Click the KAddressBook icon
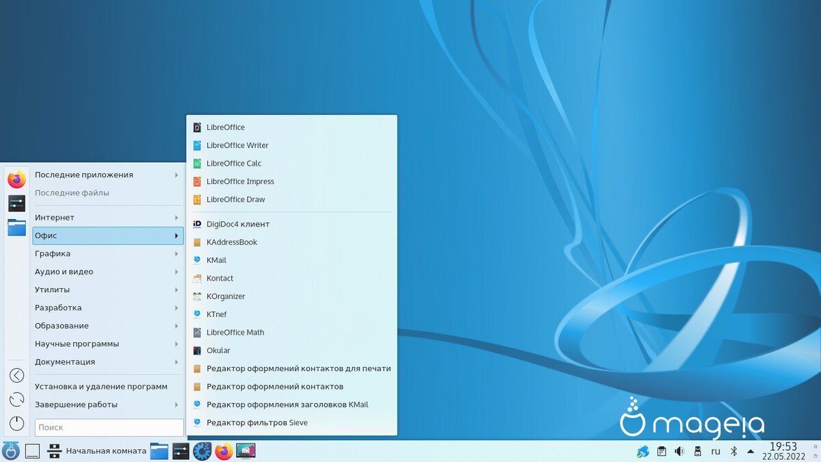The width and height of the screenshot is (821, 462). [197, 242]
